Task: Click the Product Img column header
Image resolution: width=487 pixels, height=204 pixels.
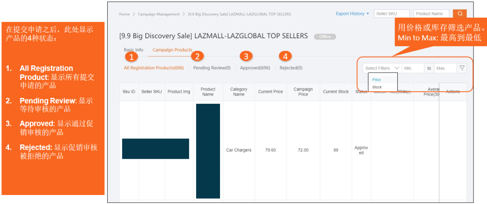Action: 179,92
